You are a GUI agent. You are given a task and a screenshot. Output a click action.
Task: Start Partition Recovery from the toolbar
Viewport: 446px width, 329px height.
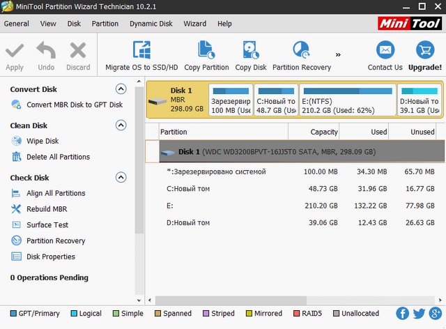[301, 51]
